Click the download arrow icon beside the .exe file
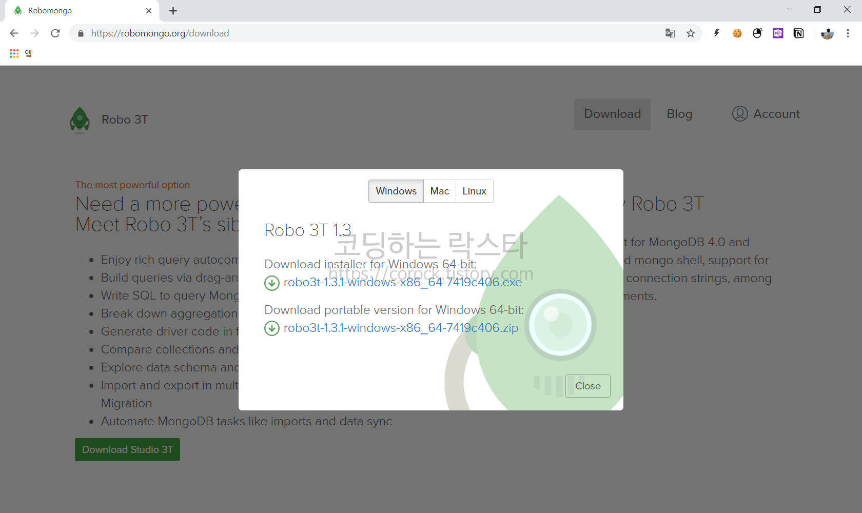This screenshot has width=862, height=513. tap(272, 283)
